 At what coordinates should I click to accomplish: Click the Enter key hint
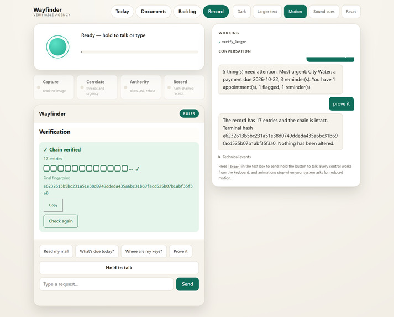pos(234,167)
